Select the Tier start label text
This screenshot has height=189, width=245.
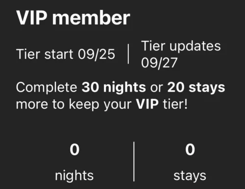click(45, 54)
